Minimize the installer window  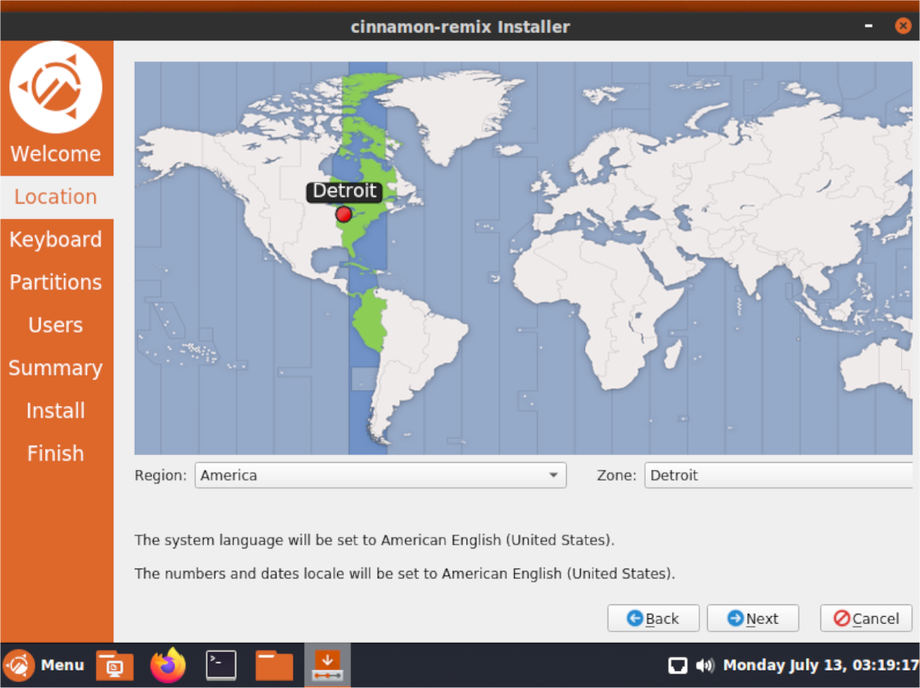869,27
